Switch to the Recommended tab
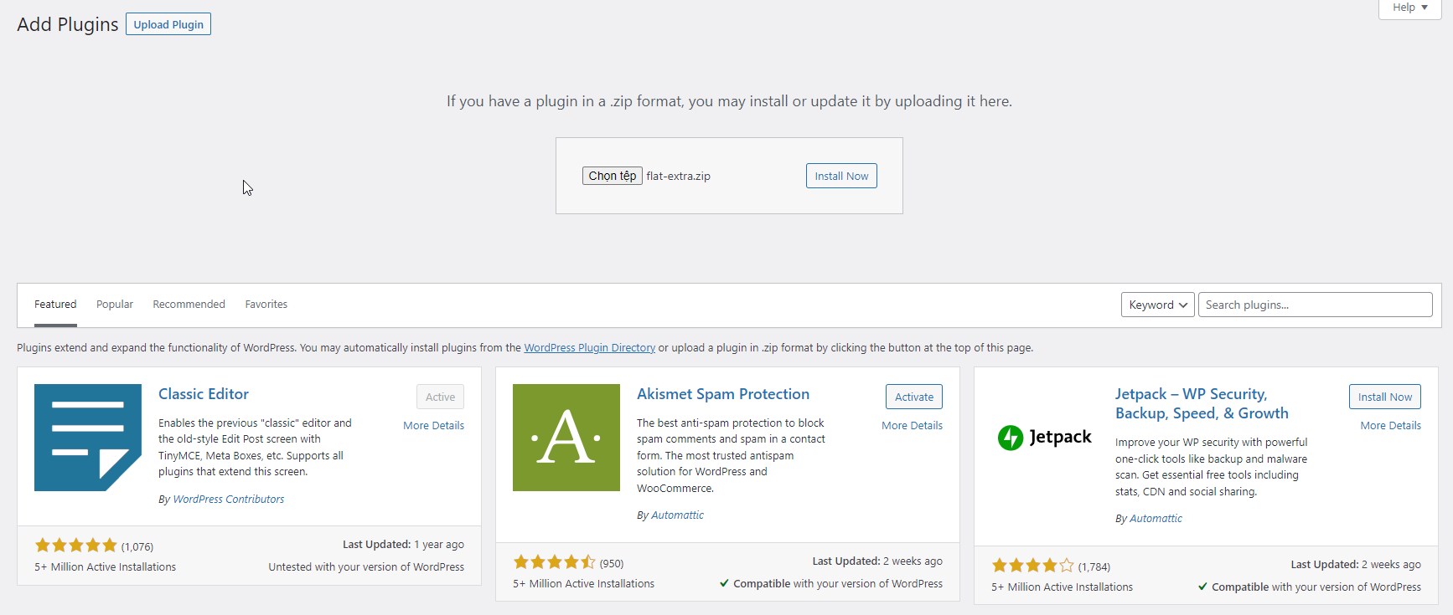Viewport: 1453px width, 615px height. (189, 305)
